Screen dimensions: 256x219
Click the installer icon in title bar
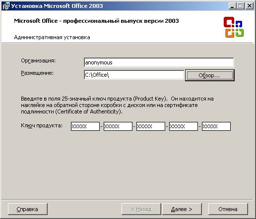click(6, 6)
